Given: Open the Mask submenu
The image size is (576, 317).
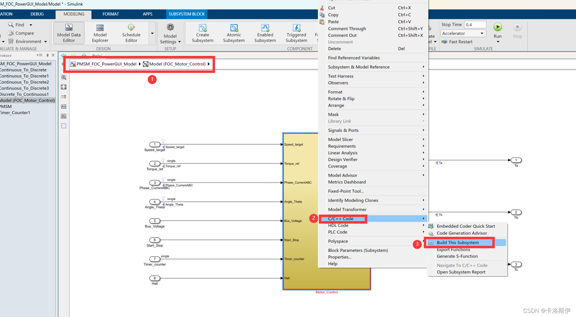Looking at the screenshot, I should click(372, 115).
